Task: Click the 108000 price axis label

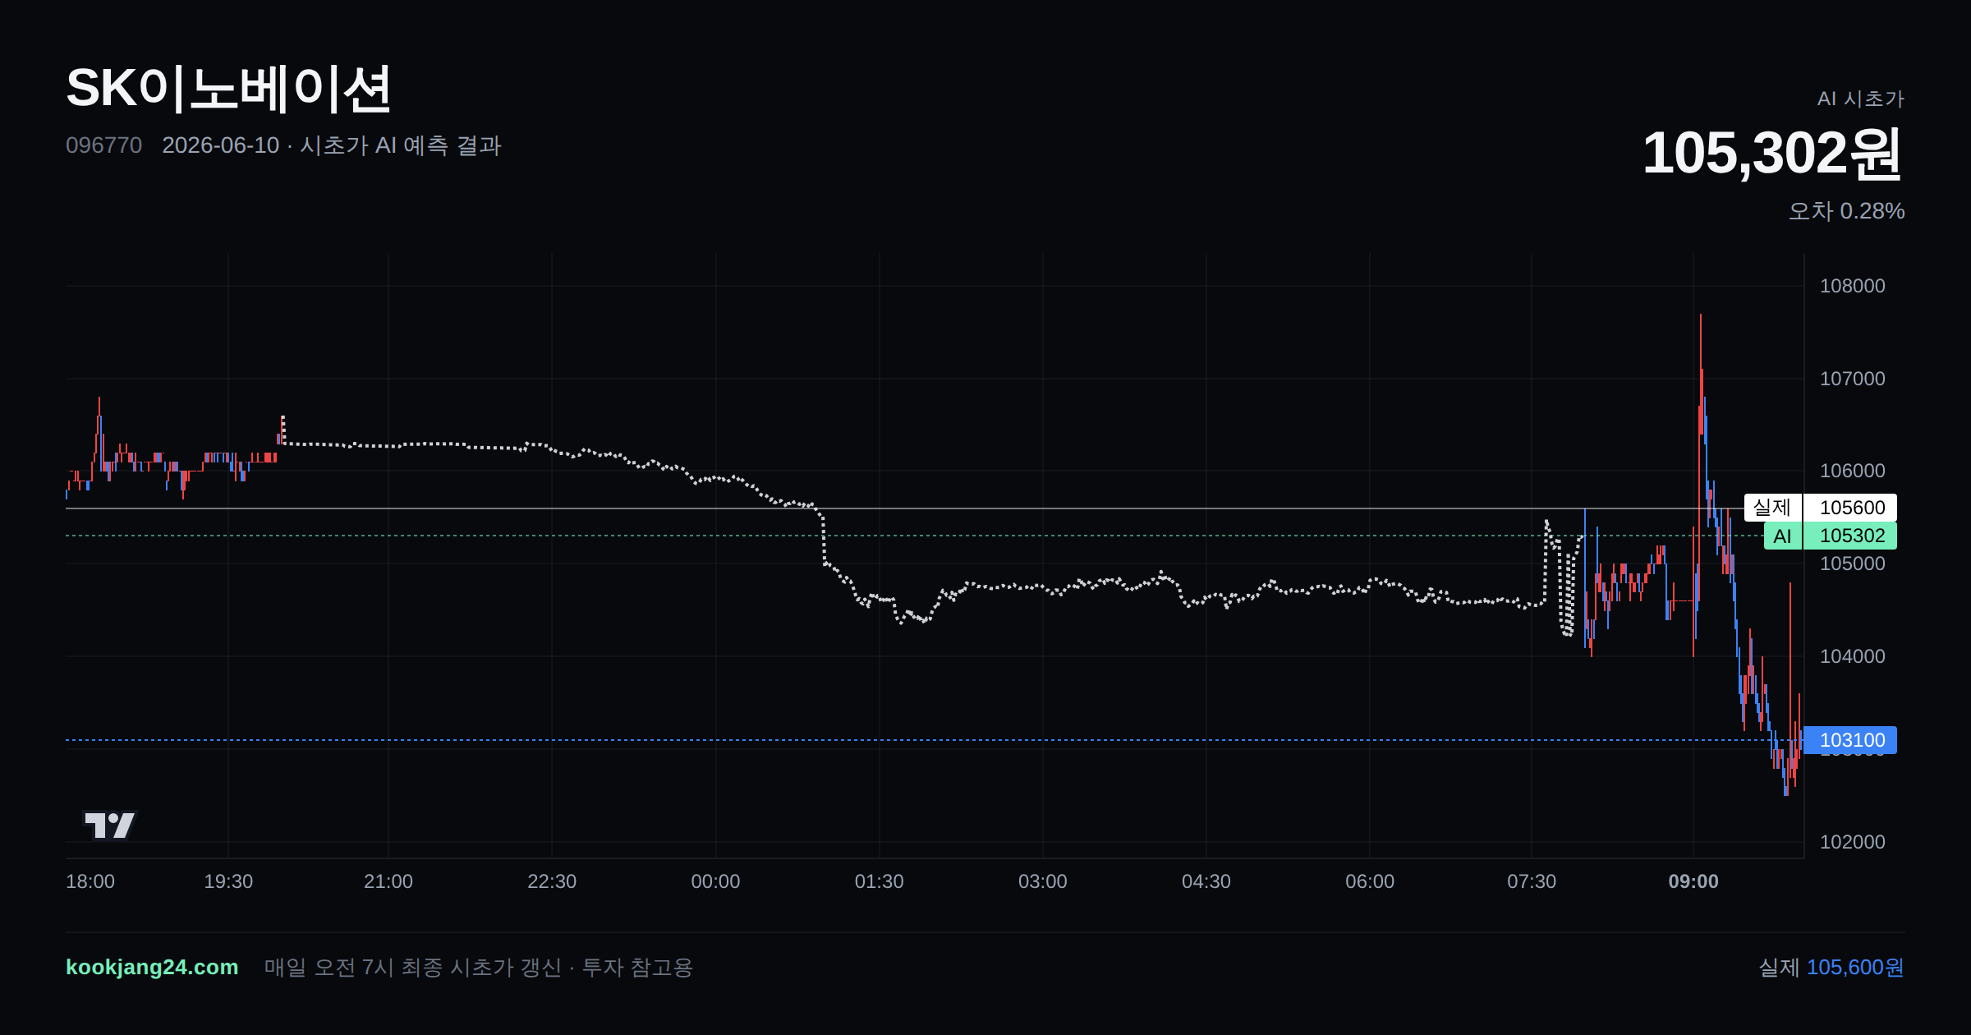Action: click(x=1853, y=286)
